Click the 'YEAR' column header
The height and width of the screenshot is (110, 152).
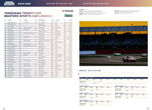tap(52, 20)
